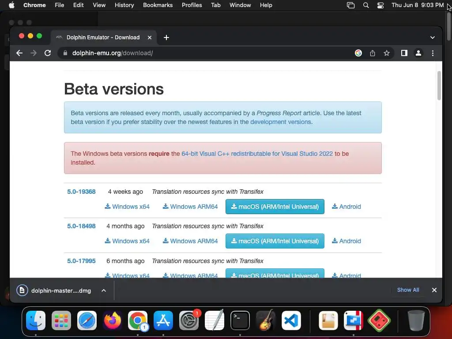Viewport: 452px width, 339px height.
Task: Open the Chrome profile avatar
Action: [418, 53]
